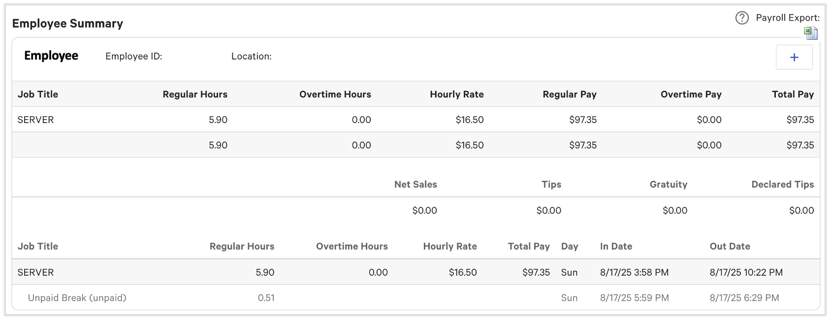Select the Employee ID field label

tap(133, 57)
